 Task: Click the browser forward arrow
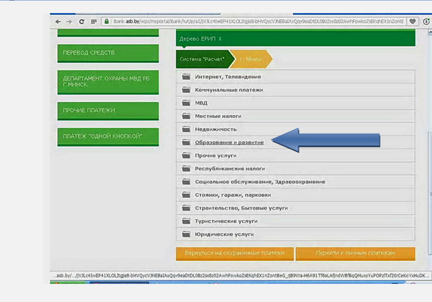click(x=69, y=22)
